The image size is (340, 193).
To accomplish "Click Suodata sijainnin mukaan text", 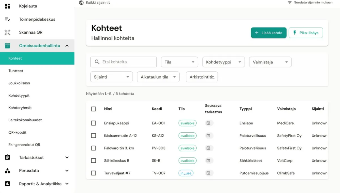I will 313,3.
